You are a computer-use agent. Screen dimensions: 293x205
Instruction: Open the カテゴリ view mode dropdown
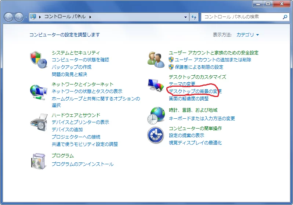pyautogui.click(x=247, y=35)
